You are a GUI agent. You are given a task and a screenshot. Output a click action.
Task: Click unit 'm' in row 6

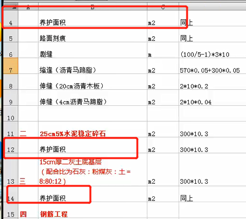(x=150, y=55)
